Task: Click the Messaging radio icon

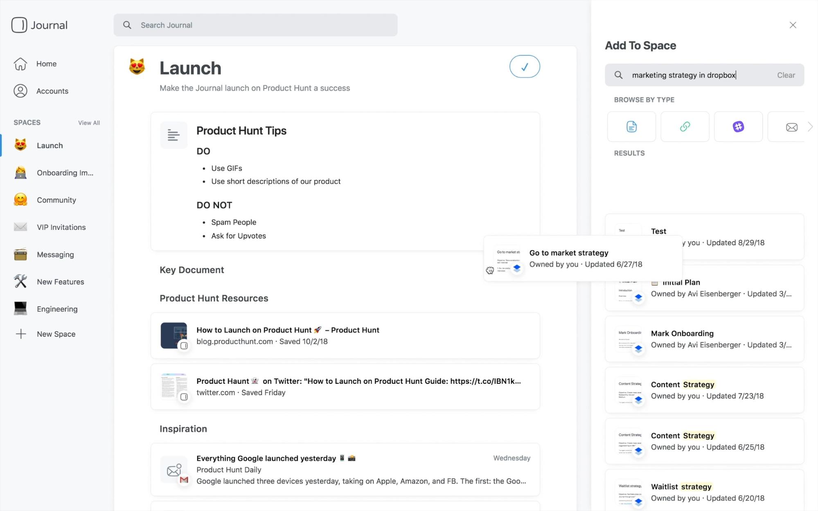Action: (x=20, y=254)
